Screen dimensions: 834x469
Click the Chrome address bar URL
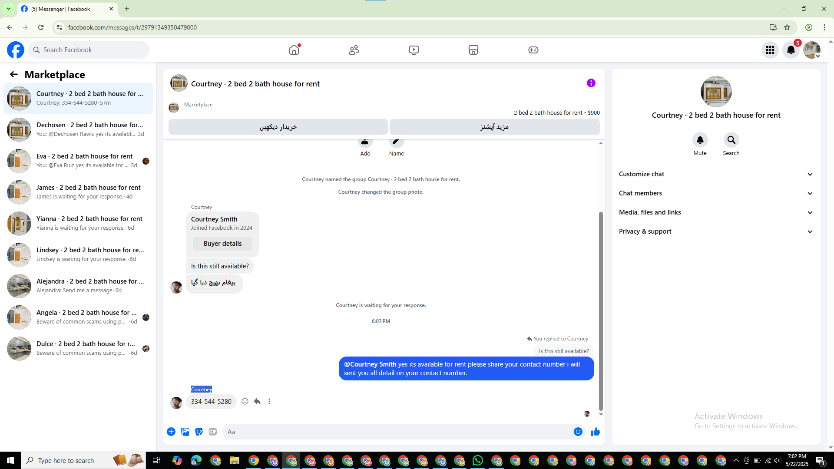point(132,27)
